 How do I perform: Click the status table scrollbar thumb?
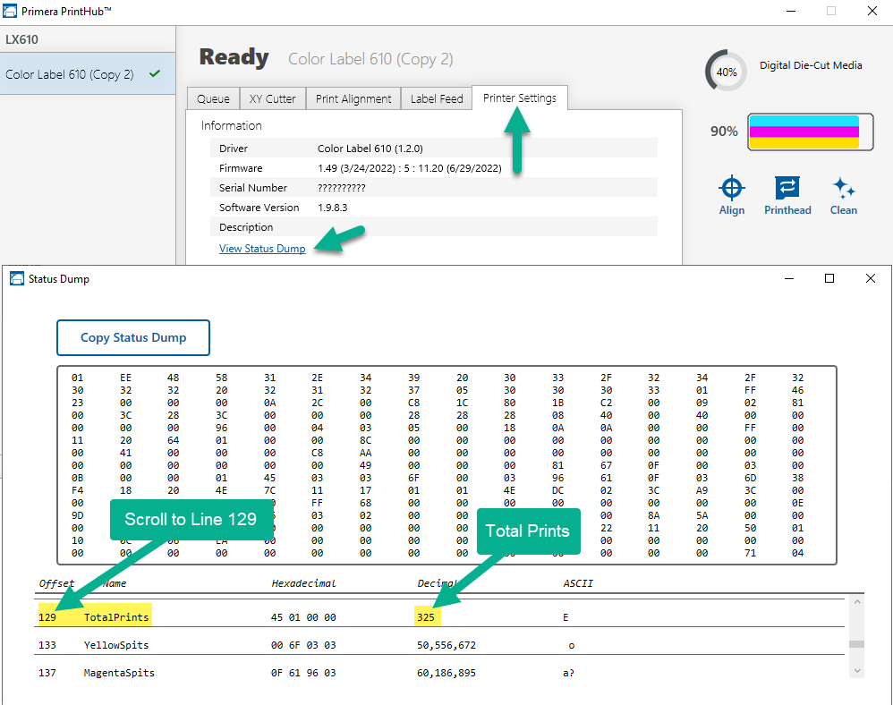pos(856,644)
